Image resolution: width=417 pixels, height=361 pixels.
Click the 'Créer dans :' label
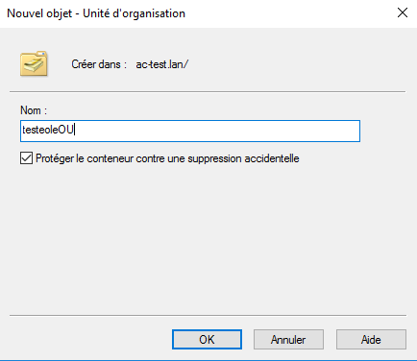point(99,64)
